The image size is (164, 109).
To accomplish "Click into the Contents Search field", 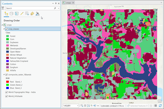I will [x=30, y=8].
